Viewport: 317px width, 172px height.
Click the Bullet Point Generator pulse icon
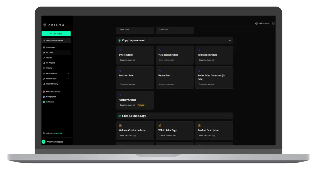click(x=199, y=71)
